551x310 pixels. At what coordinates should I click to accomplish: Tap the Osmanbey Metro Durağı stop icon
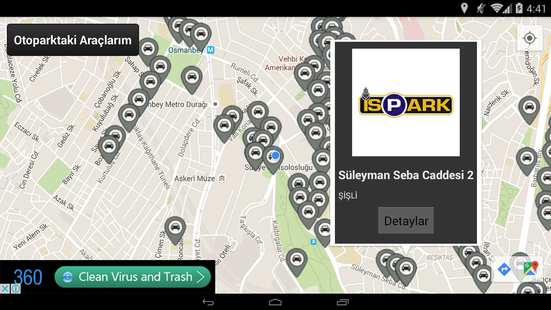215,104
